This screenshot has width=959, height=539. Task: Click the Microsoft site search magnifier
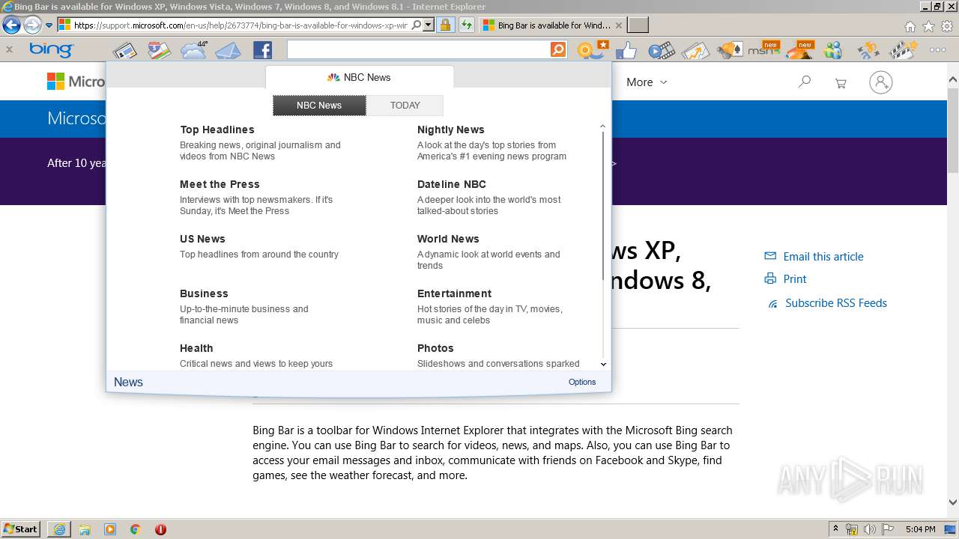pos(805,82)
